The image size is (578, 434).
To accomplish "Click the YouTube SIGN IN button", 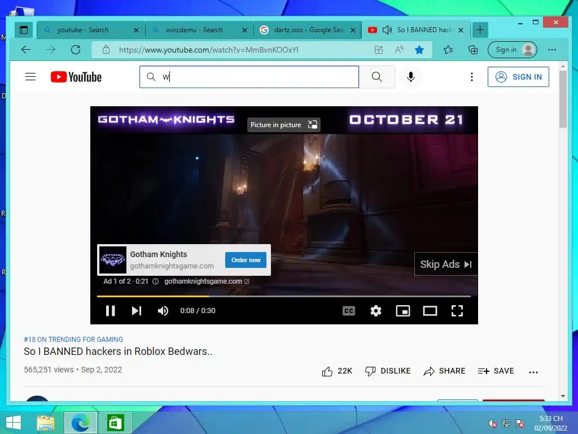I will (x=518, y=77).
